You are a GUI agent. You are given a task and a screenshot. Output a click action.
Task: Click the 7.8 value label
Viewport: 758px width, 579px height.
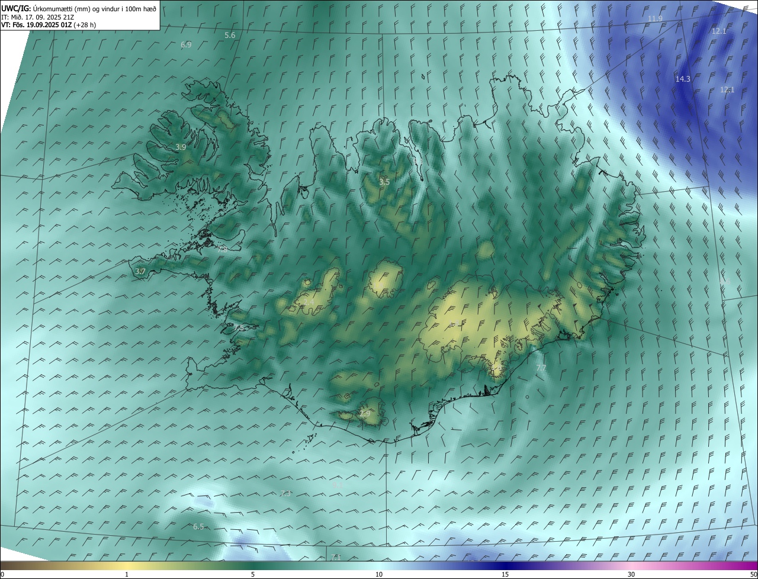click(x=222, y=249)
